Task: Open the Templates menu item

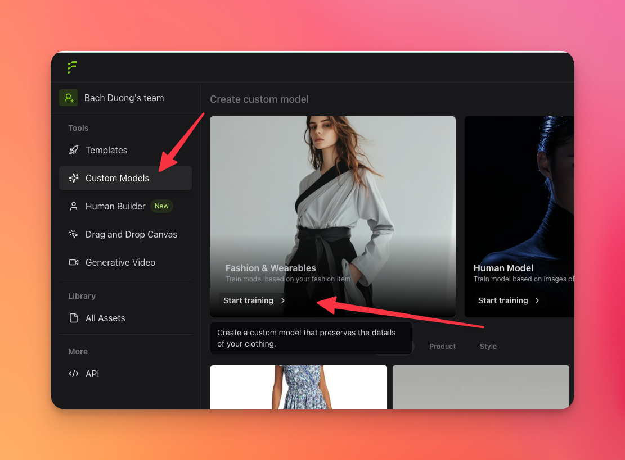Action: (106, 150)
